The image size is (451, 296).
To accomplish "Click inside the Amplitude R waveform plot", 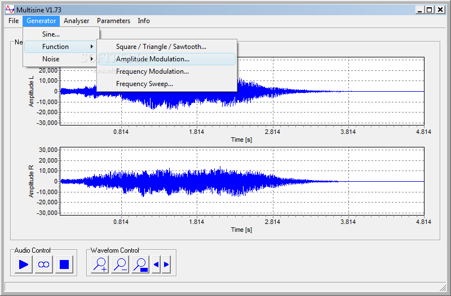I will click(x=242, y=181).
